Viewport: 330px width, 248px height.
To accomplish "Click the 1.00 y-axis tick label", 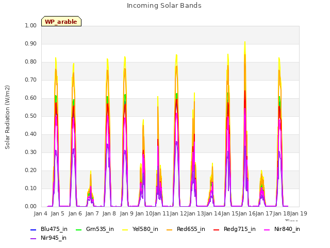I will coord(31,25).
